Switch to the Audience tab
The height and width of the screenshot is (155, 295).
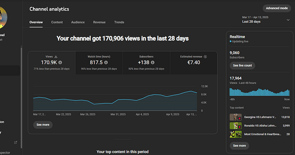click(x=78, y=22)
